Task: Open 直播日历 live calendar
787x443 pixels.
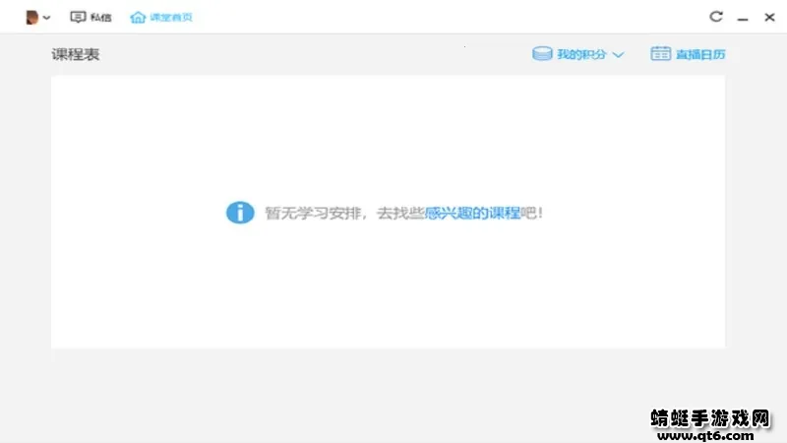Action: pos(688,54)
